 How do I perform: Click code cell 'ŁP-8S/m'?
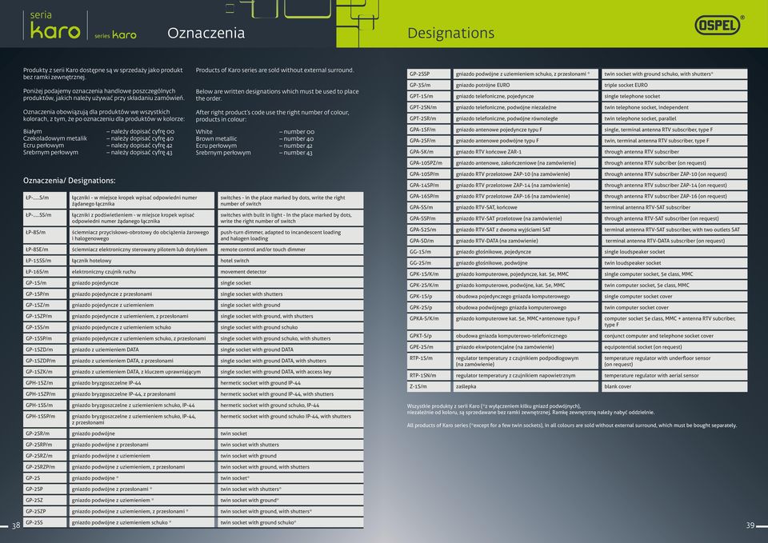click(45, 235)
